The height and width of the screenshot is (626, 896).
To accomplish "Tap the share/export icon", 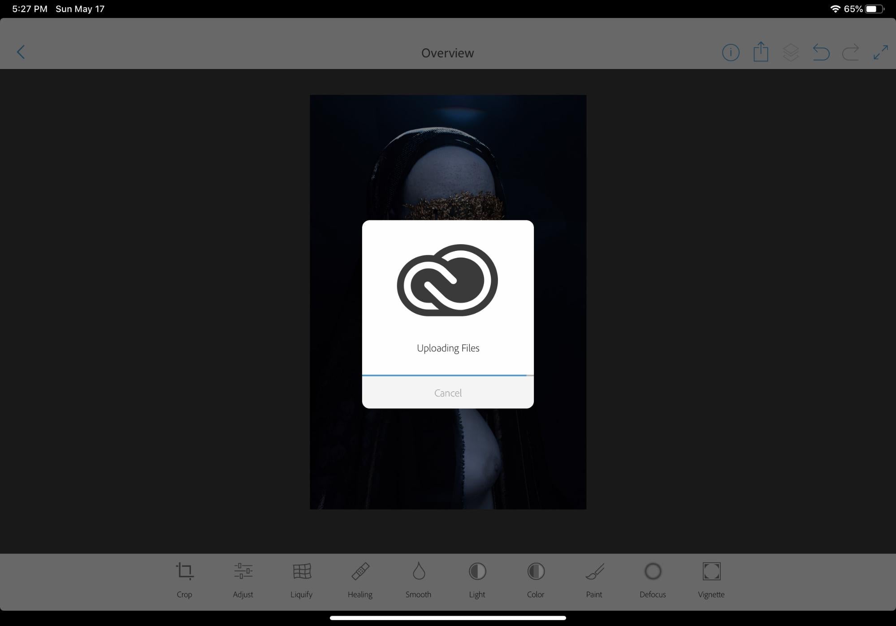I will 761,52.
